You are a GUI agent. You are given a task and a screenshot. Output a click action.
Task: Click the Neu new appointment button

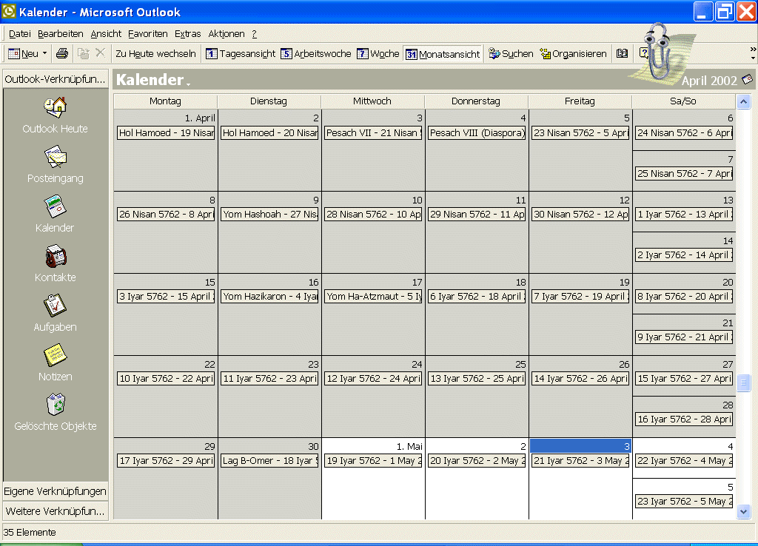point(23,53)
